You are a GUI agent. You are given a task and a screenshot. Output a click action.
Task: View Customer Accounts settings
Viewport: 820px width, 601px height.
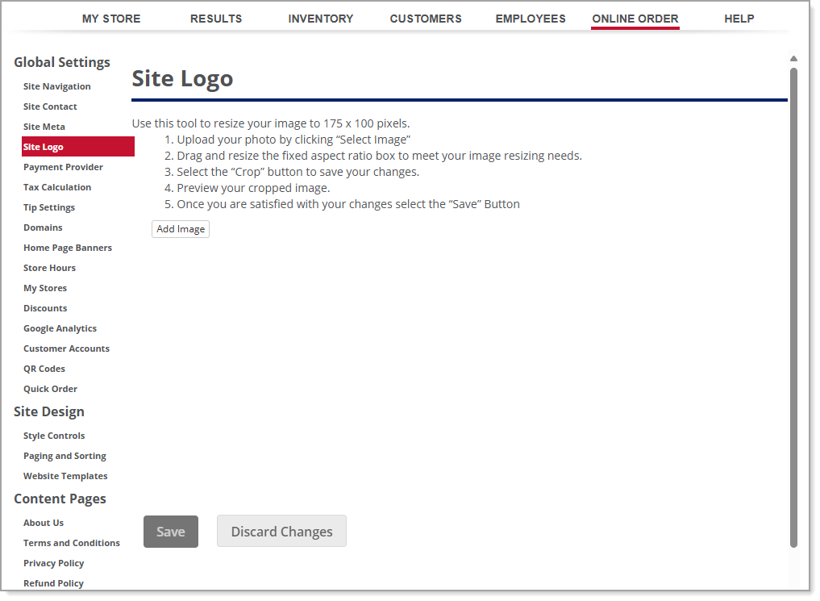click(x=66, y=348)
